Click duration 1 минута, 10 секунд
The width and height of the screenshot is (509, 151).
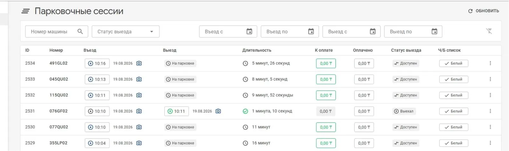click(272, 111)
